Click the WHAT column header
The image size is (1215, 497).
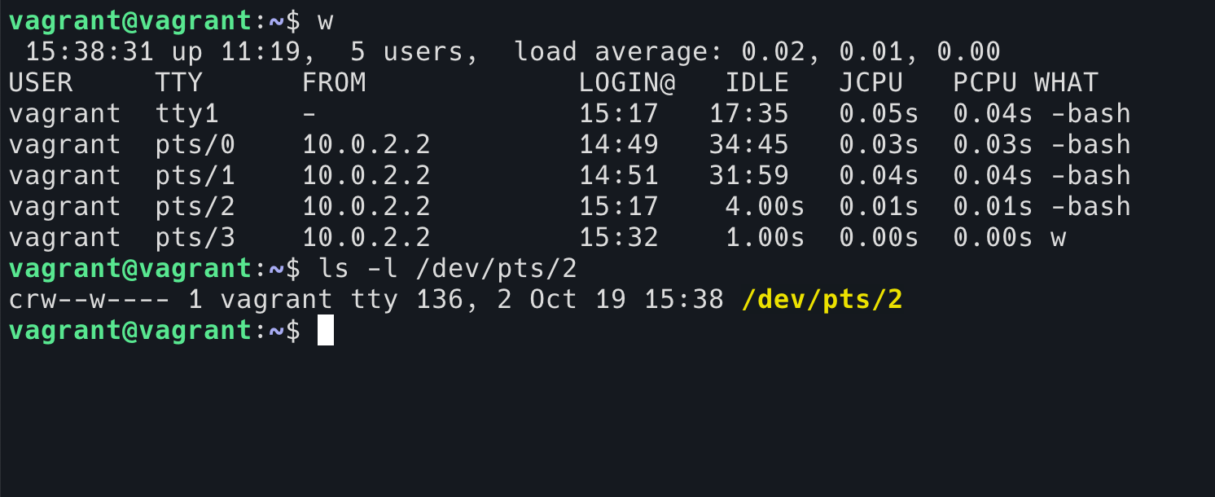pos(1067,82)
